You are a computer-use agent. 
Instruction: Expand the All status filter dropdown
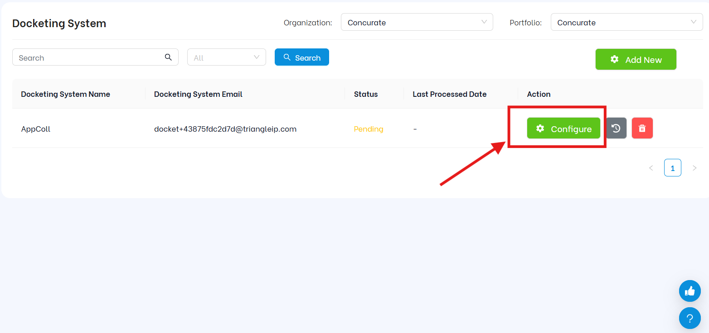click(227, 57)
